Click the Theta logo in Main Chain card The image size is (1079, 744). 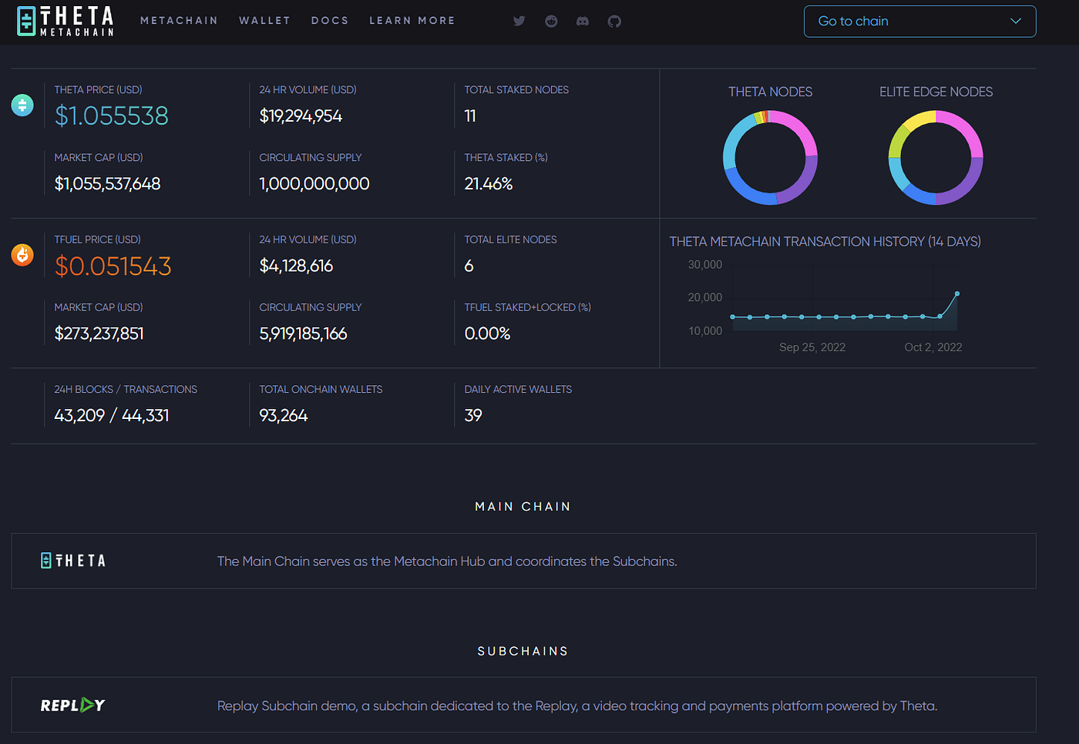(73, 561)
